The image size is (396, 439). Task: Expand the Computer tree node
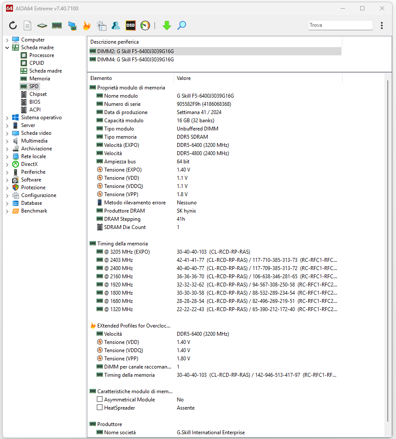pos(7,40)
